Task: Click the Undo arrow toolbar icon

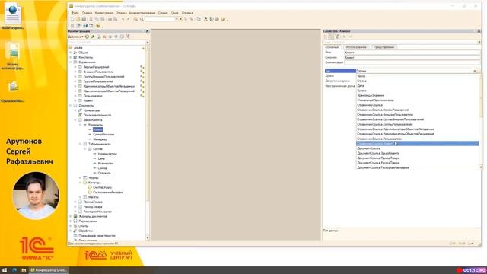Action: [x=123, y=19]
